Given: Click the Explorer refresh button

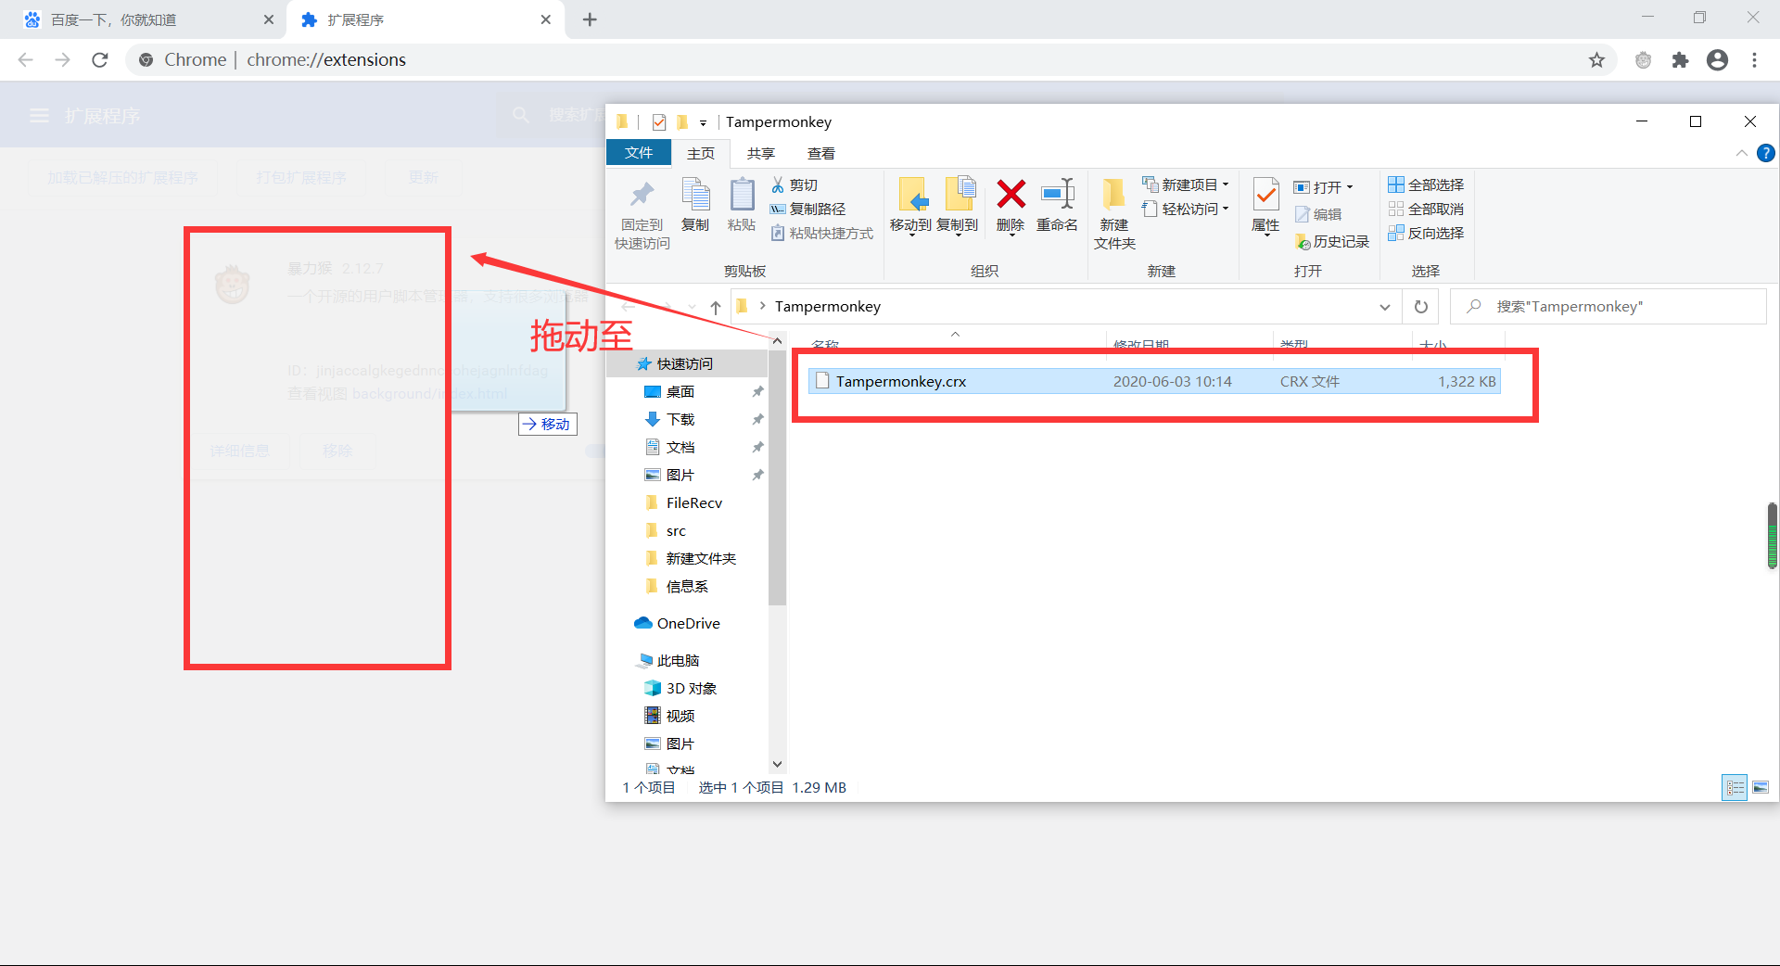Looking at the screenshot, I should coord(1420,307).
